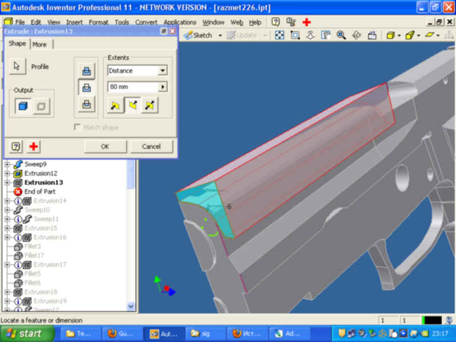Open the Tools menu
This screenshot has width=456, height=342.
click(121, 22)
